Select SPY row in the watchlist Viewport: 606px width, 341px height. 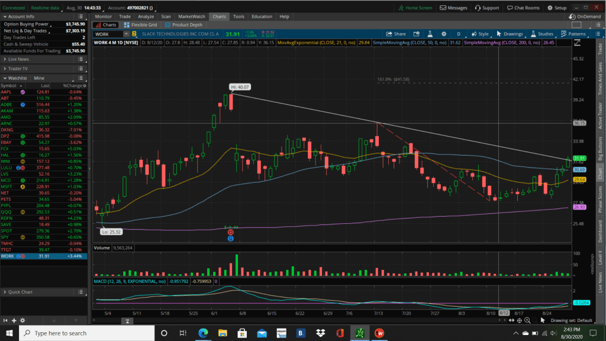pos(43,237)
